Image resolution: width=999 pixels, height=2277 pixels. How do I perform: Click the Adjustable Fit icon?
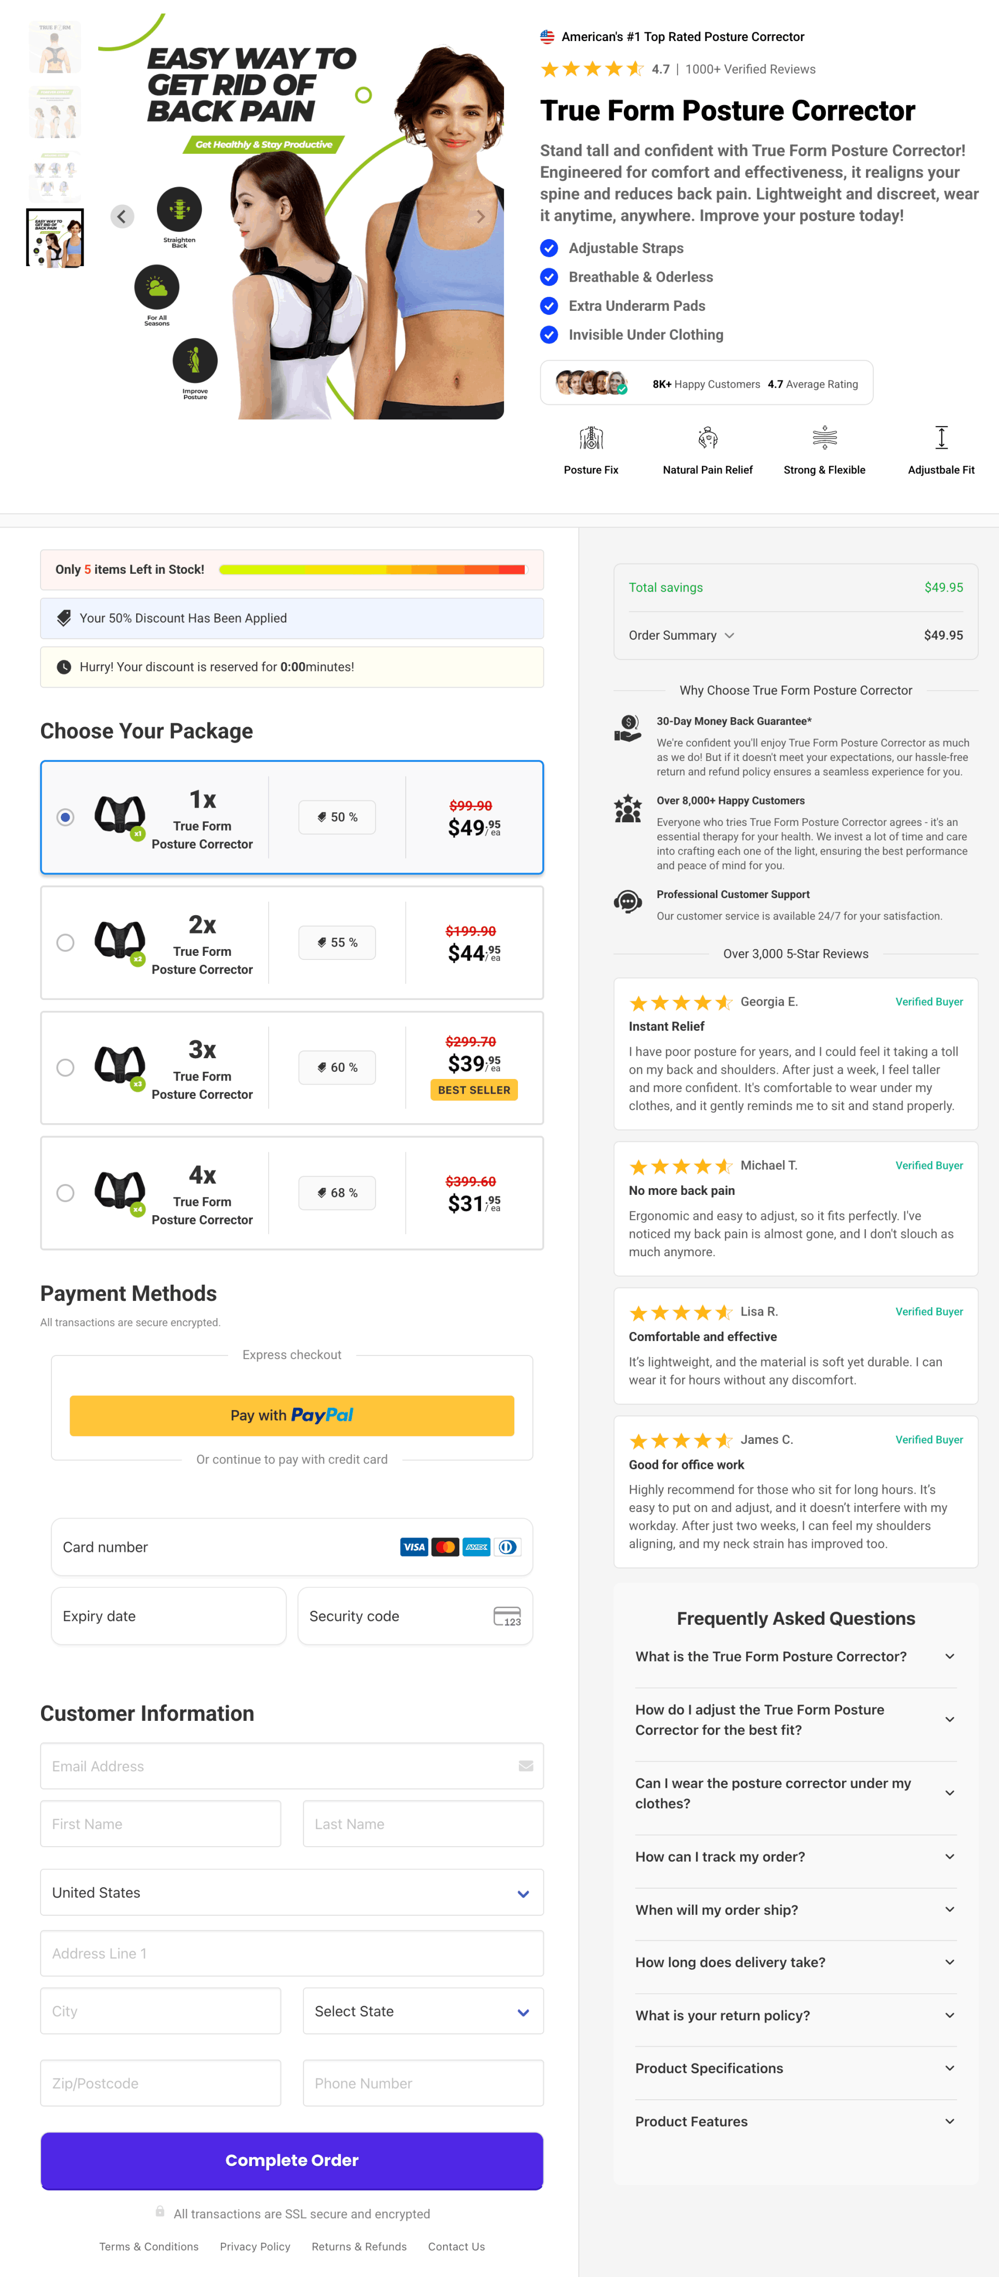pos(941,438)
